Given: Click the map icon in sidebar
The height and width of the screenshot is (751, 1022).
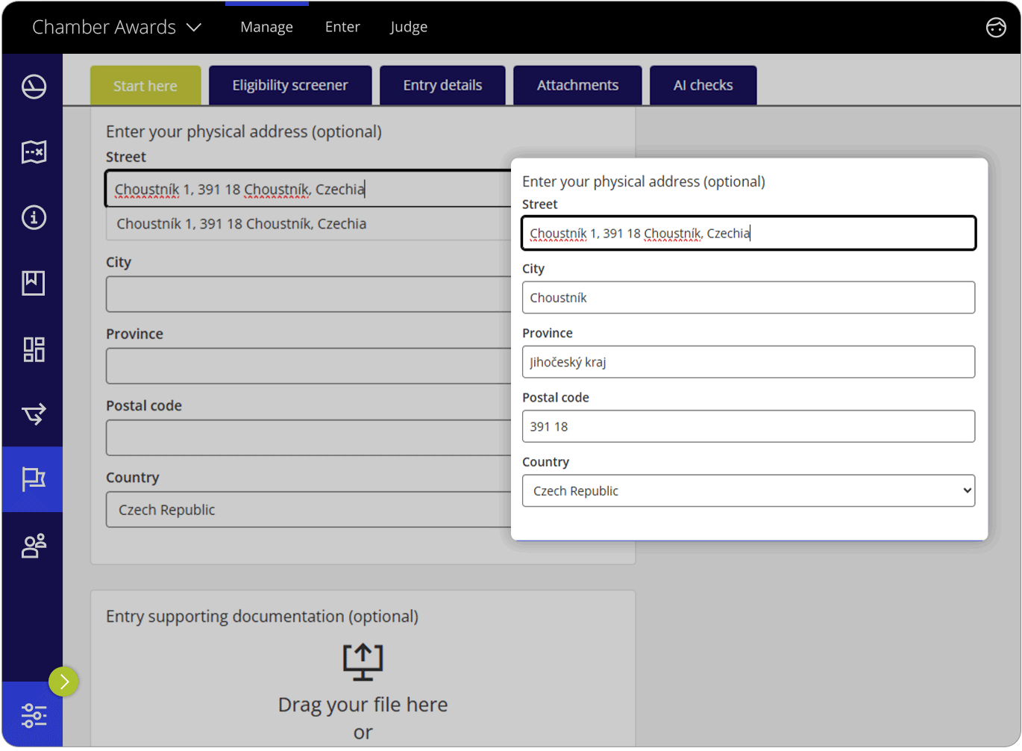Looking at the screenshot, I should pyautogui.click(x=34, y=152).
